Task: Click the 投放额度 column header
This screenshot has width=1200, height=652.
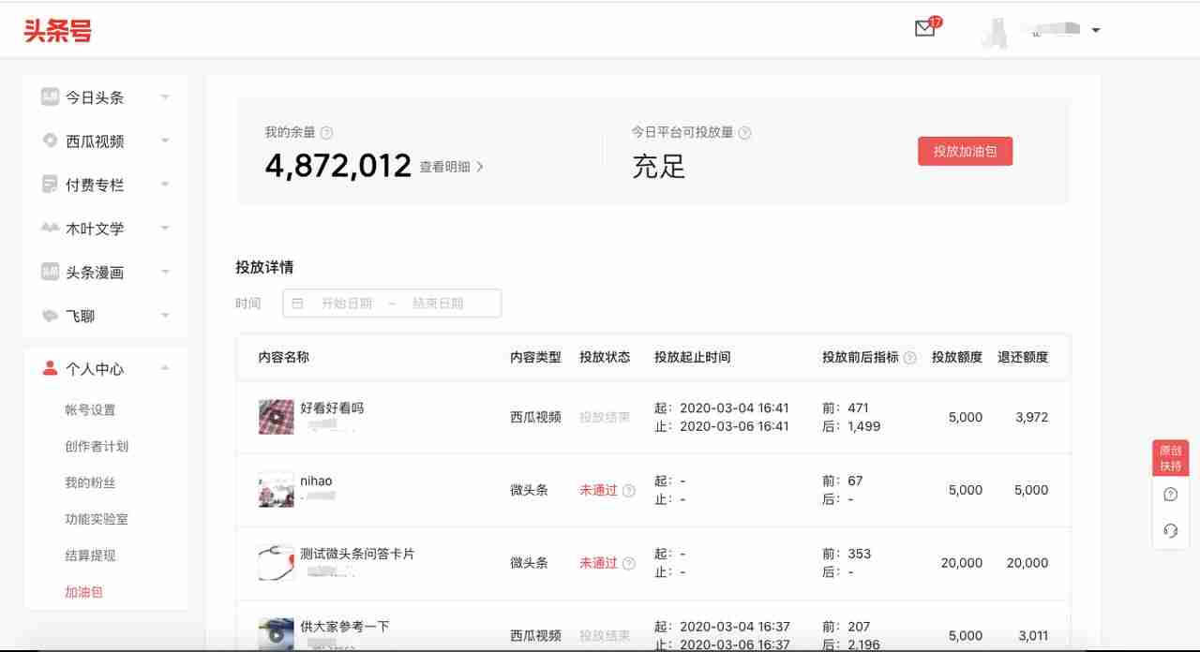Action: (x=957, y=357)
